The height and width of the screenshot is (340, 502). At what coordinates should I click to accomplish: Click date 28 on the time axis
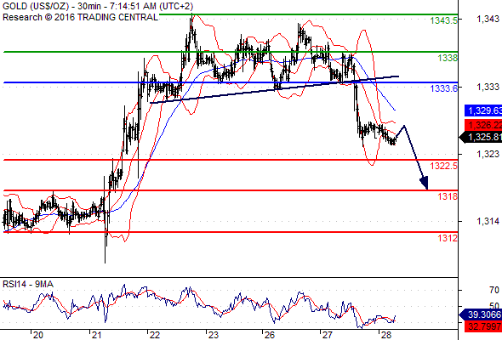tap(386, 335)
